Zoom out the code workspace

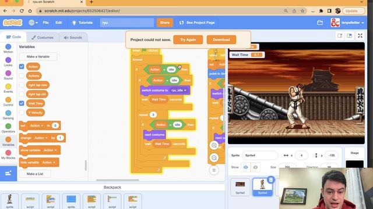[214, 157]
